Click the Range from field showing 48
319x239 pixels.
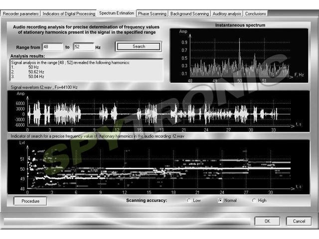[x=52, y=47]
